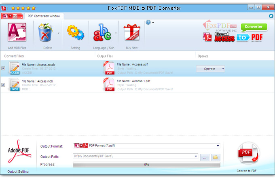Click the FoxPDF app icon in title bar

4,8
